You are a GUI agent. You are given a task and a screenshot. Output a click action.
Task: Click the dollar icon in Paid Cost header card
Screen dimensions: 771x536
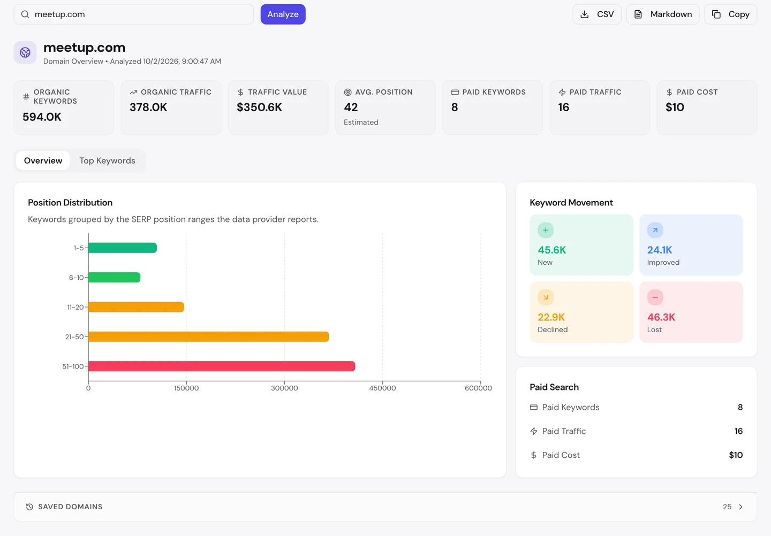coord(669,93)
